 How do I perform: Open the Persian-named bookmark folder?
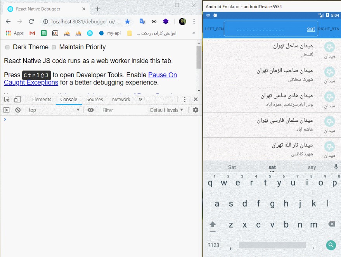pyautogui.click(x=152, y=33)
